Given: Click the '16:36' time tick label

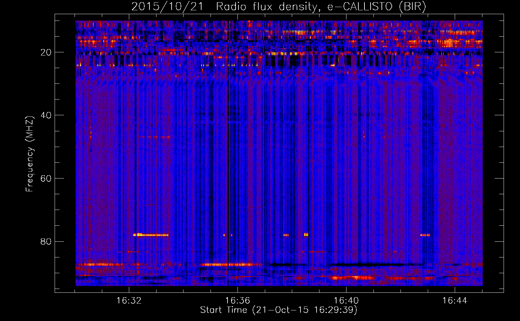Looking at the screenshot, I should tap(238, 300).
